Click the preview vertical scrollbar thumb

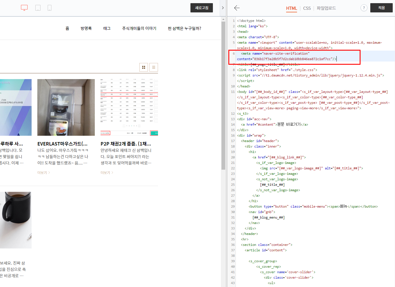223,95
